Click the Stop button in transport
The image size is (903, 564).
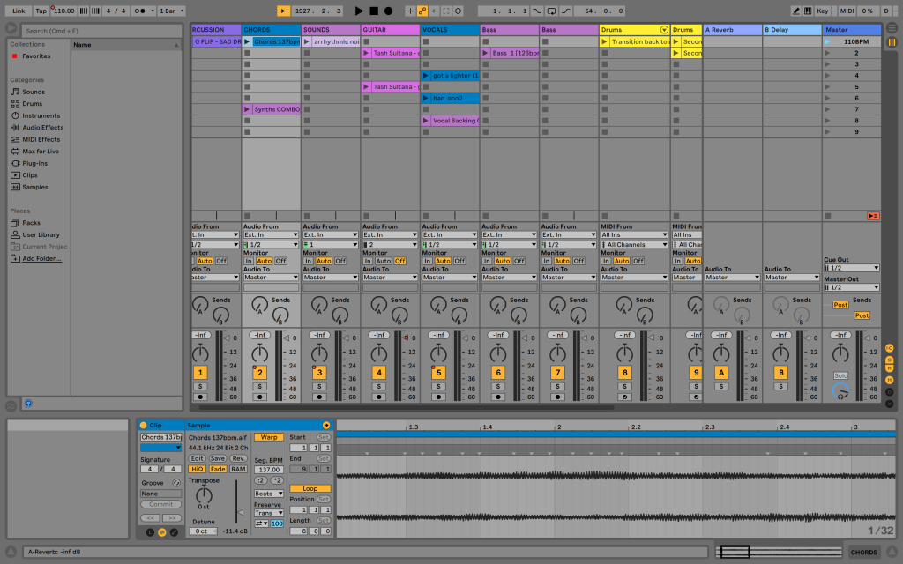(373, 11)
